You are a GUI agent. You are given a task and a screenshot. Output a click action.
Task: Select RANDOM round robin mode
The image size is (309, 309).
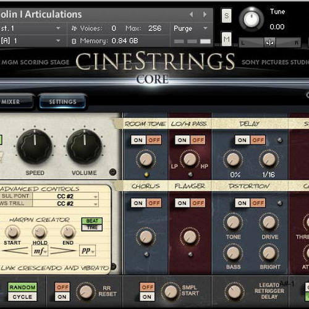(22, 287)
